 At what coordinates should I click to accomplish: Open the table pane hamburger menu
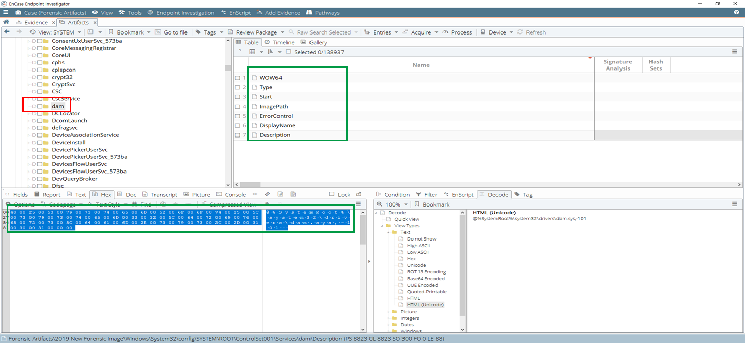tap(734, 52)
